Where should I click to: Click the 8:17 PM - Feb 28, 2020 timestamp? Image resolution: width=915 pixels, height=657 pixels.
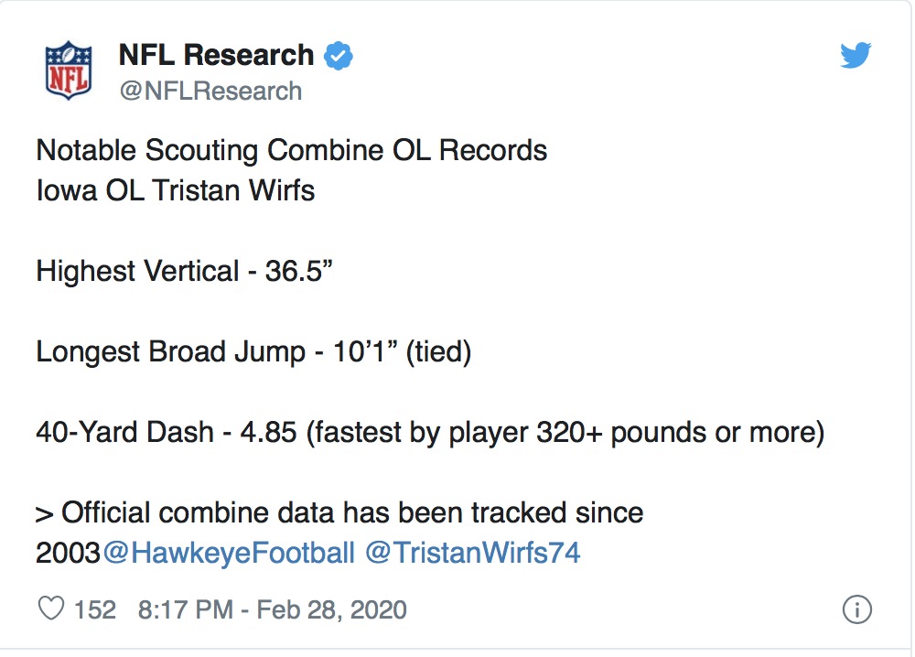point(272,609)
